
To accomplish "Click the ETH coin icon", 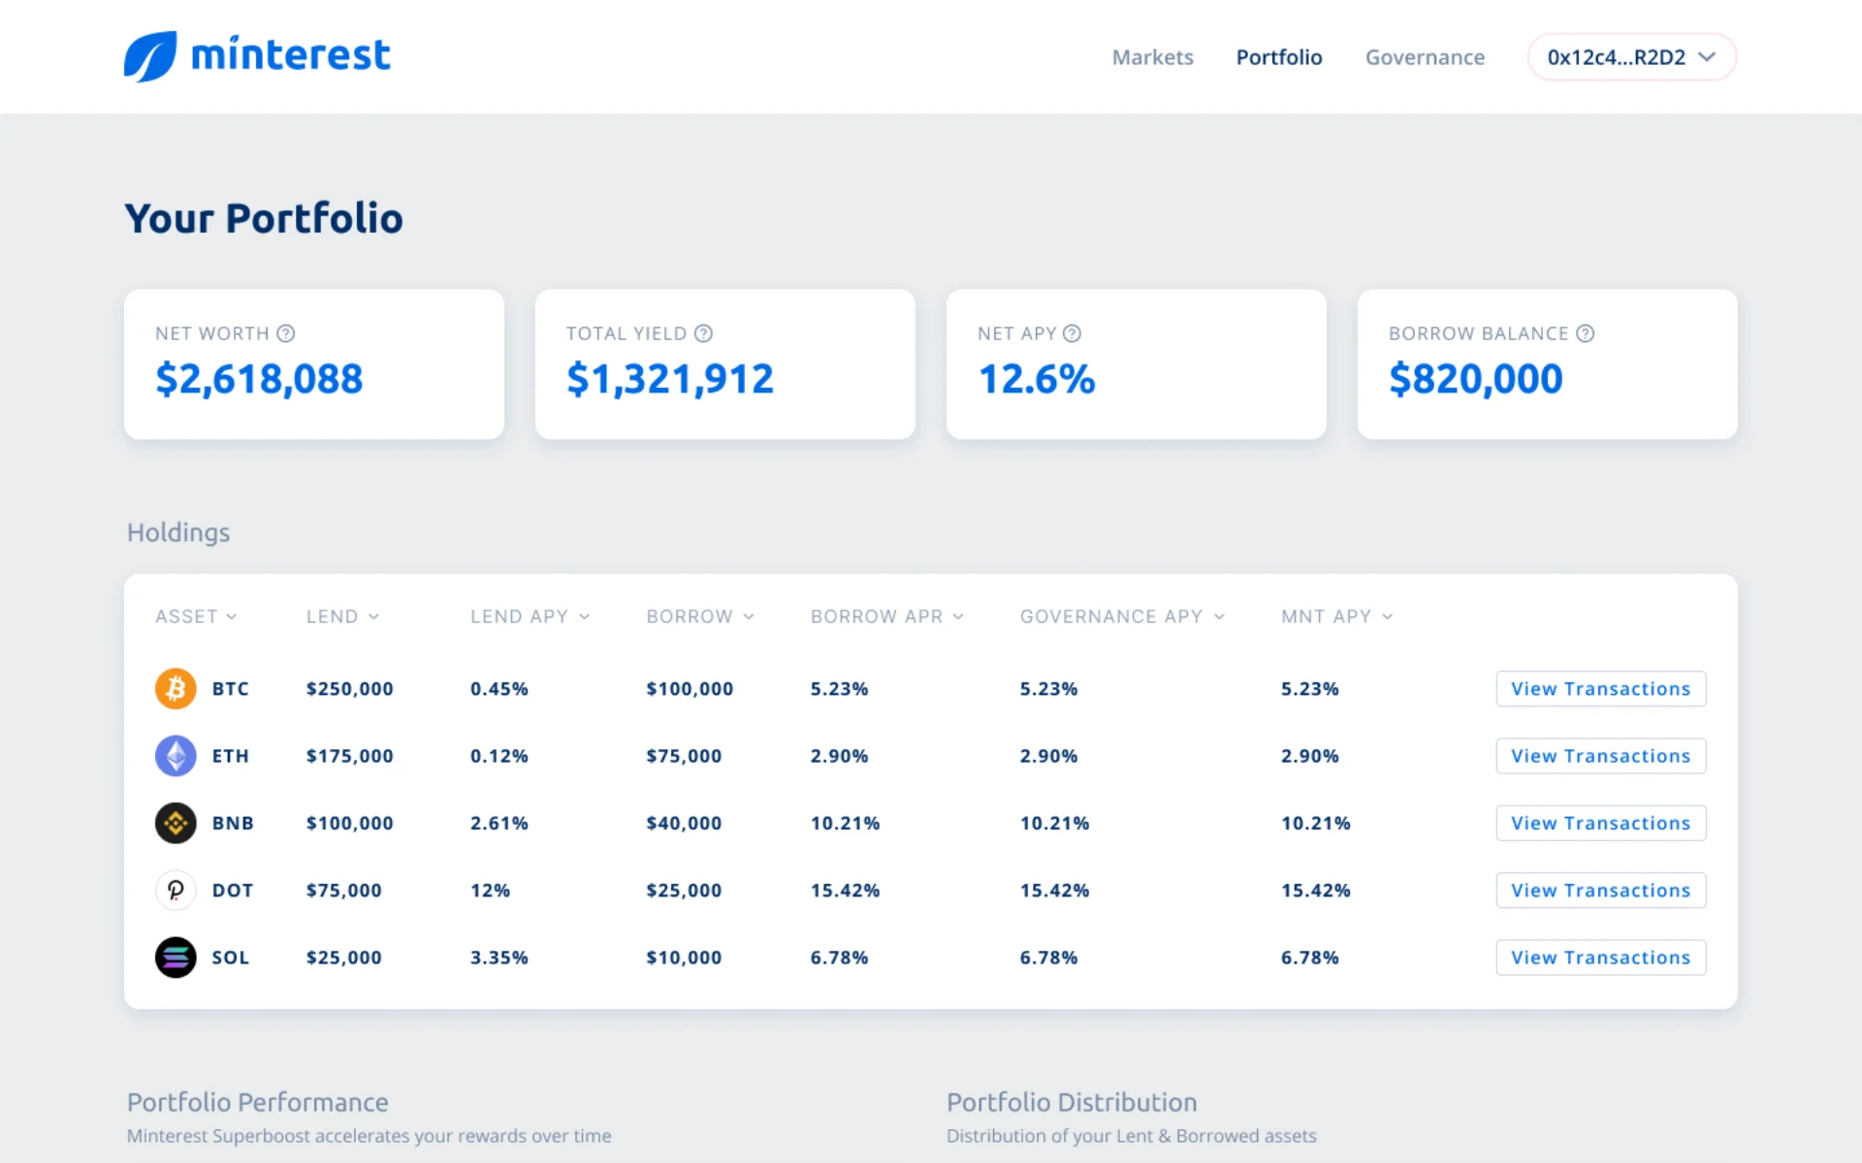I will (176, 756).
